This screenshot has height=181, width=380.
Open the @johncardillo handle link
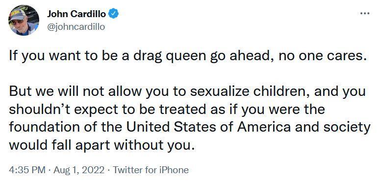pyautogui.click(x=76, y=26)
